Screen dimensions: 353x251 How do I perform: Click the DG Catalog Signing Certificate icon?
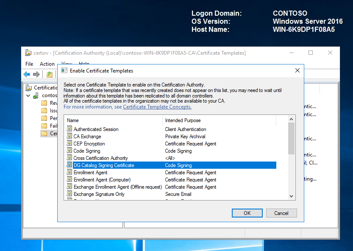point(69,165)
